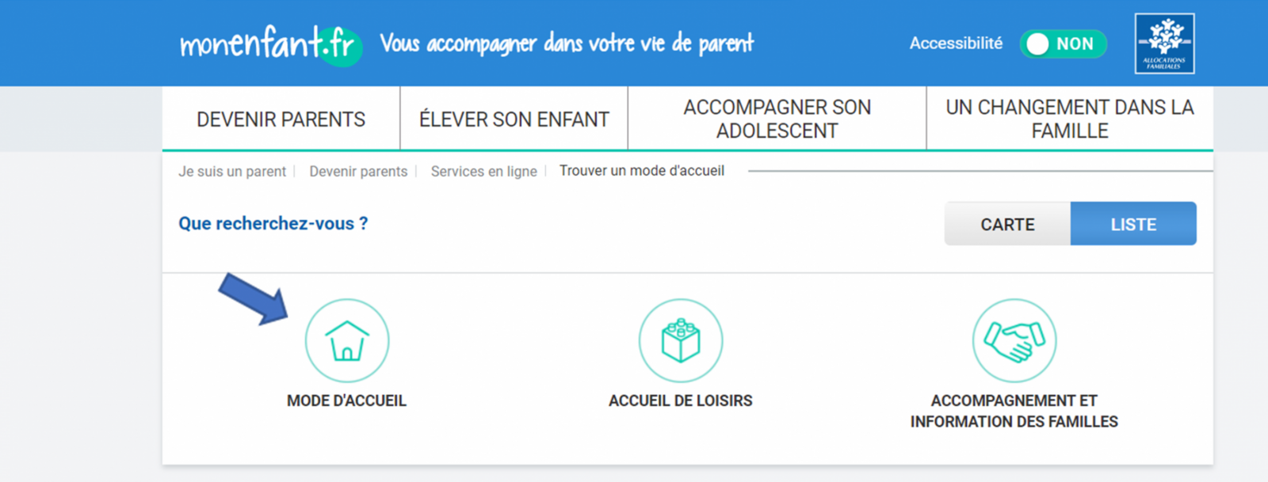
Task: Open the DEVENIR PARENTS menu
Action: [x=281, y=119]
